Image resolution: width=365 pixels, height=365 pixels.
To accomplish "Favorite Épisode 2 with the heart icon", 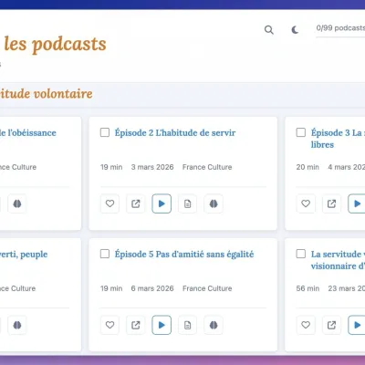I will point(109,203).
